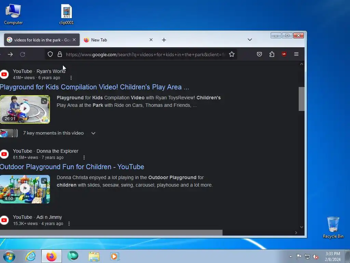Click the key moments preview thumbnail
The image size is (350, 263).
click(x=9, y=133)
